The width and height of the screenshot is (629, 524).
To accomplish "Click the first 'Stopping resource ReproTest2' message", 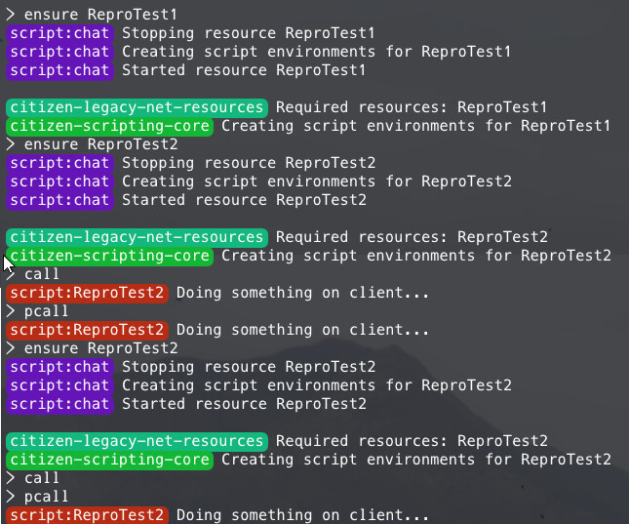I will pyautogui.click(x=249, y=163).
